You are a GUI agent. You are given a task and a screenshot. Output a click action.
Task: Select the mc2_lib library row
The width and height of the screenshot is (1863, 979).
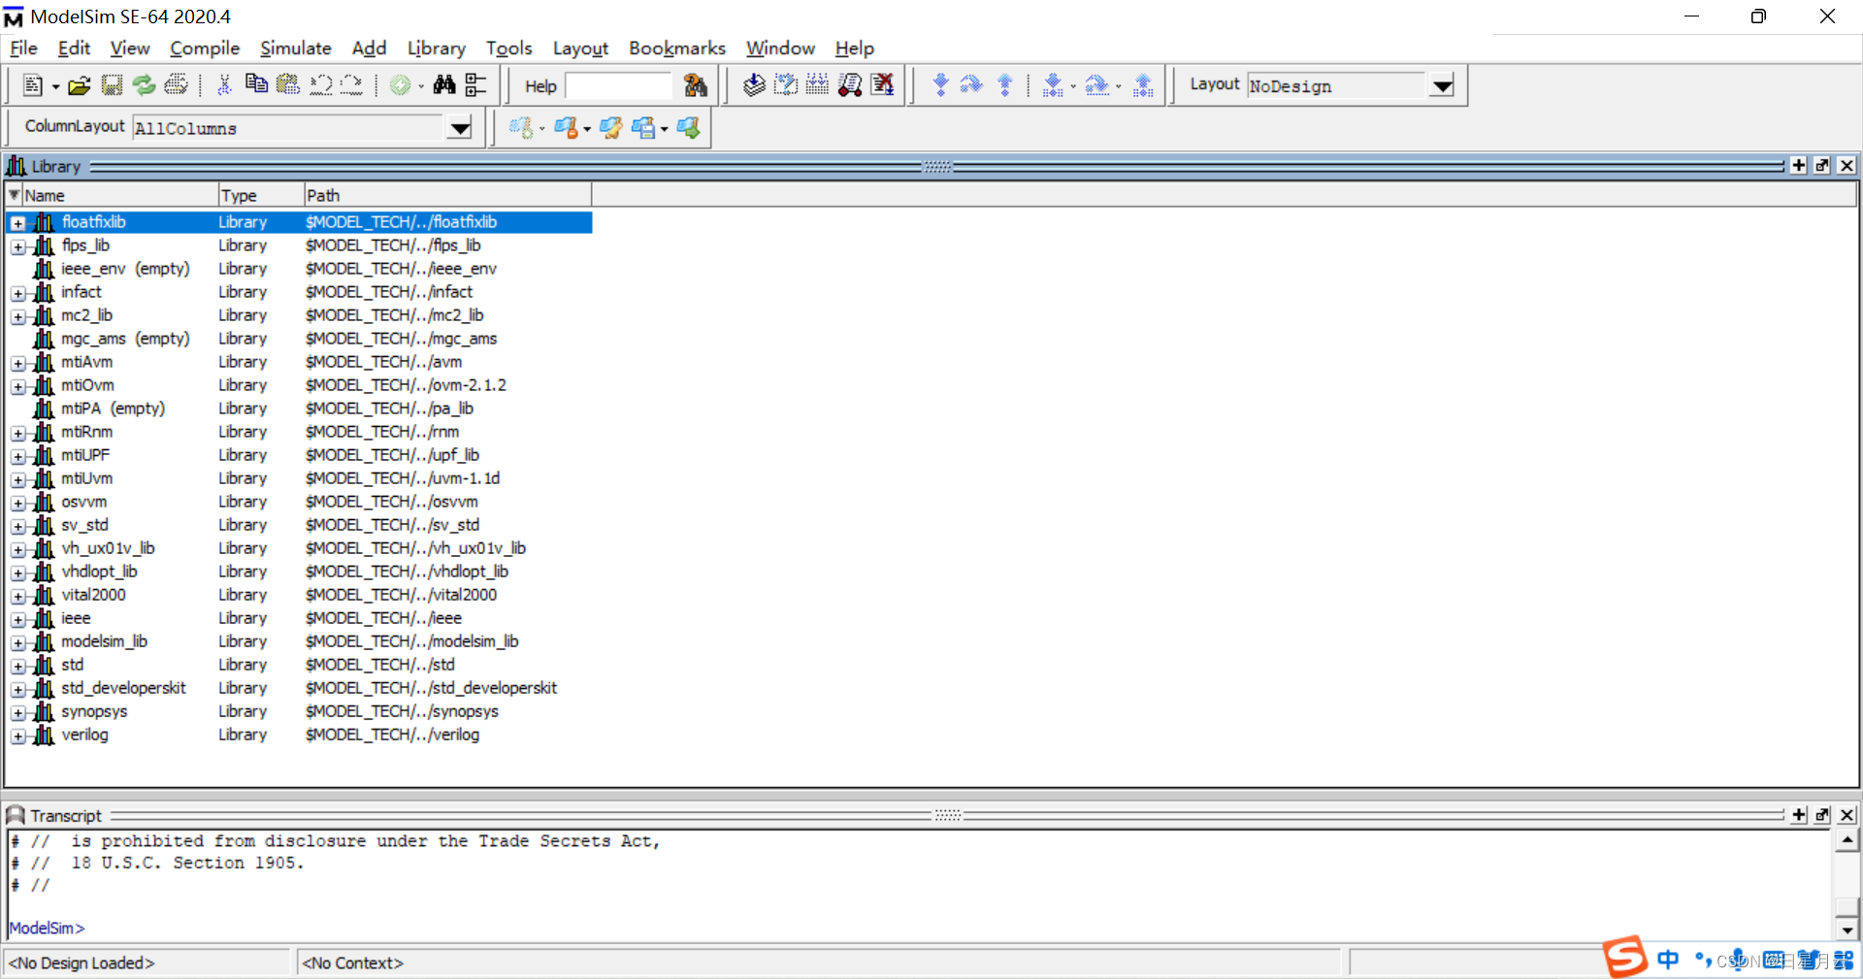tap(299, 315)
